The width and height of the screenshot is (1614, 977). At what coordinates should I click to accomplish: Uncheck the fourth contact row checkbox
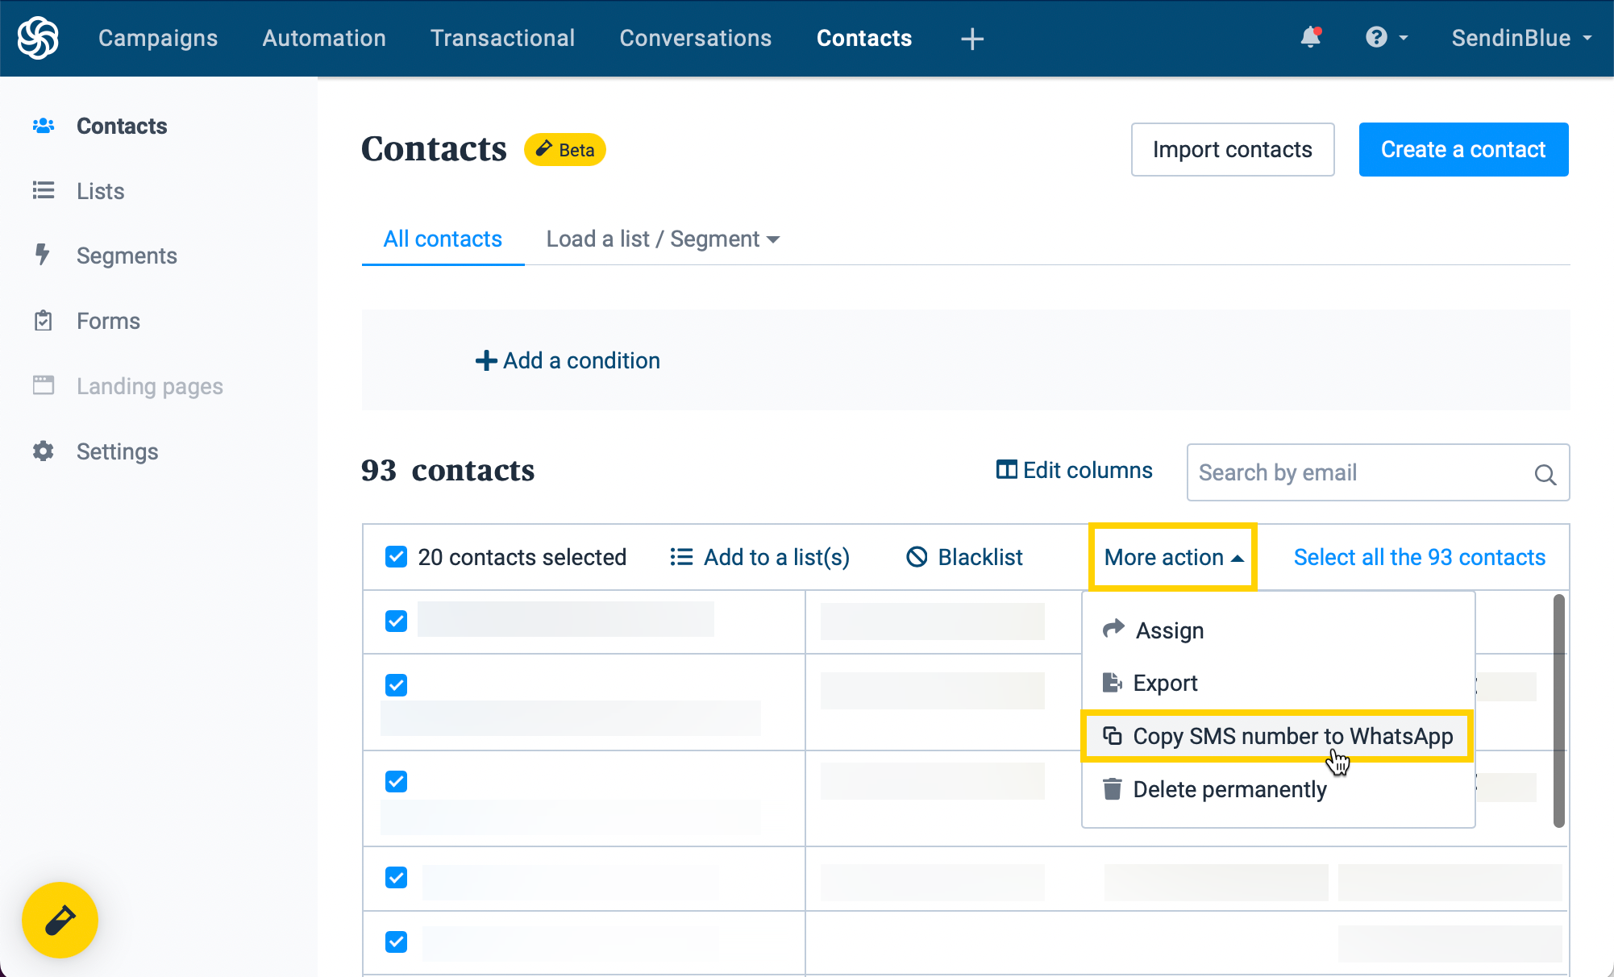click(396, 877)
